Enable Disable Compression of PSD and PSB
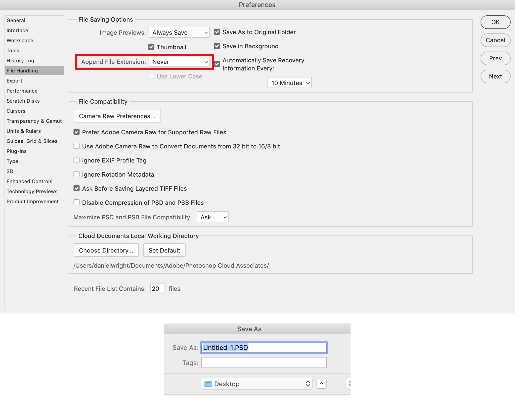Screen dimensions: 515x403 click(x=77, y=203)
